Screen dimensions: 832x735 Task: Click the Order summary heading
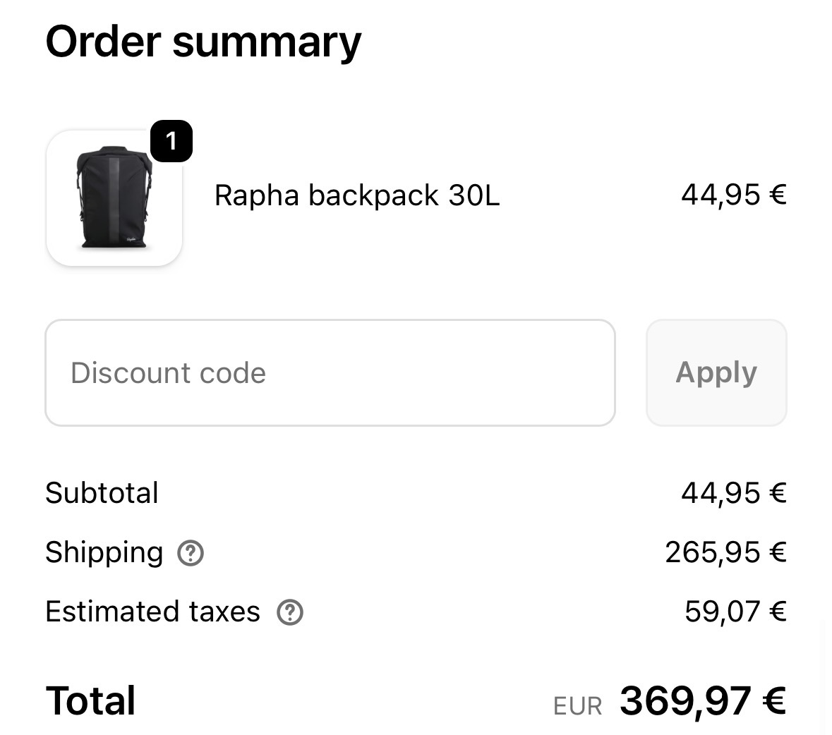point(203,42)
